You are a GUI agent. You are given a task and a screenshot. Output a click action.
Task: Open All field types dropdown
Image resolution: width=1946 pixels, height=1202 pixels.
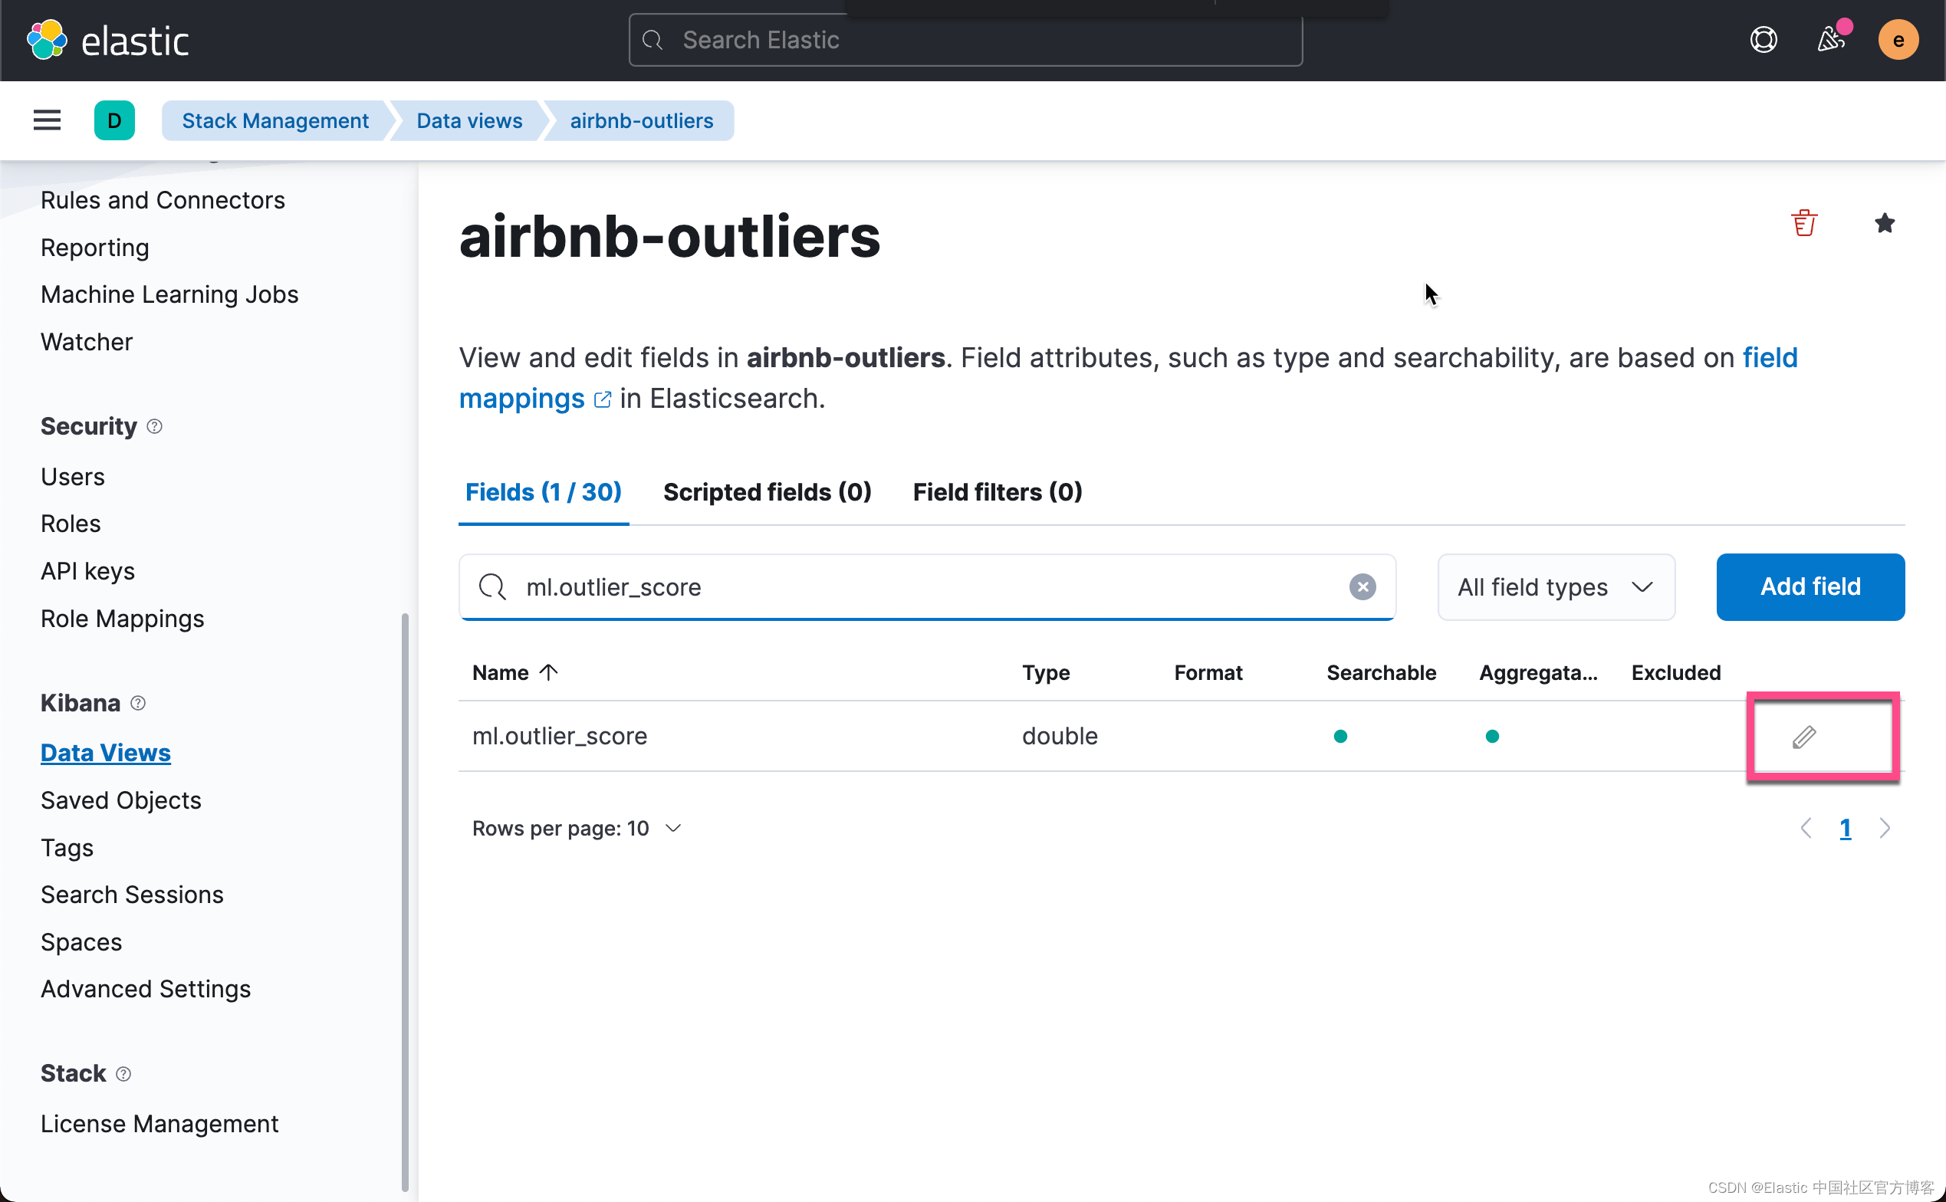click(1556, 586)
